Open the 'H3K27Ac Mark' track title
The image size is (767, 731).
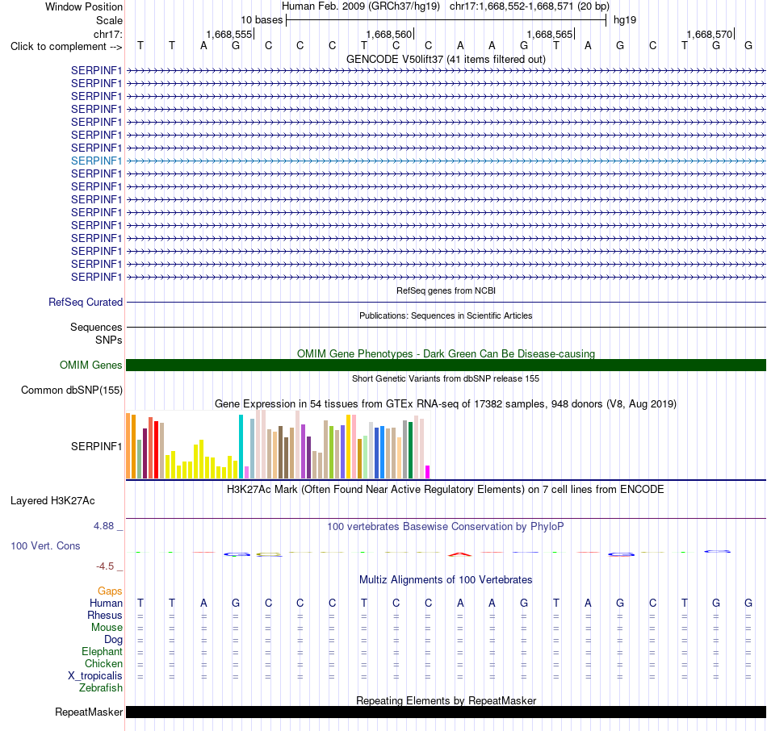pyautogui.click(x=446, y=490)
